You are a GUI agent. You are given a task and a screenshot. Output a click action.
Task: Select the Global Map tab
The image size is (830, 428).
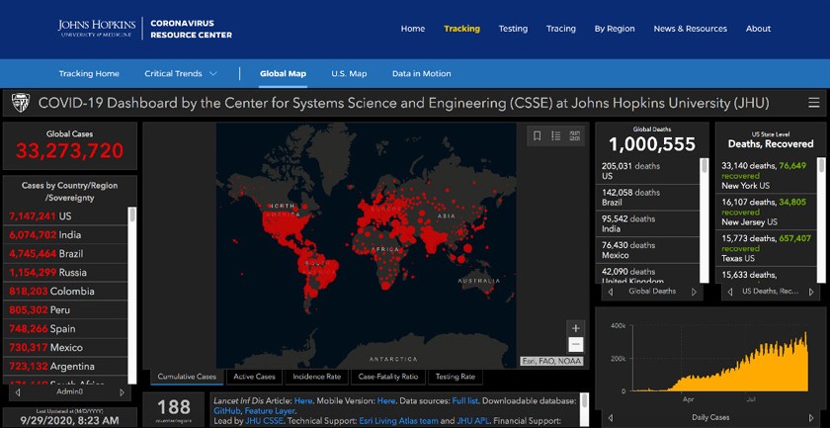tap(283, 73)
